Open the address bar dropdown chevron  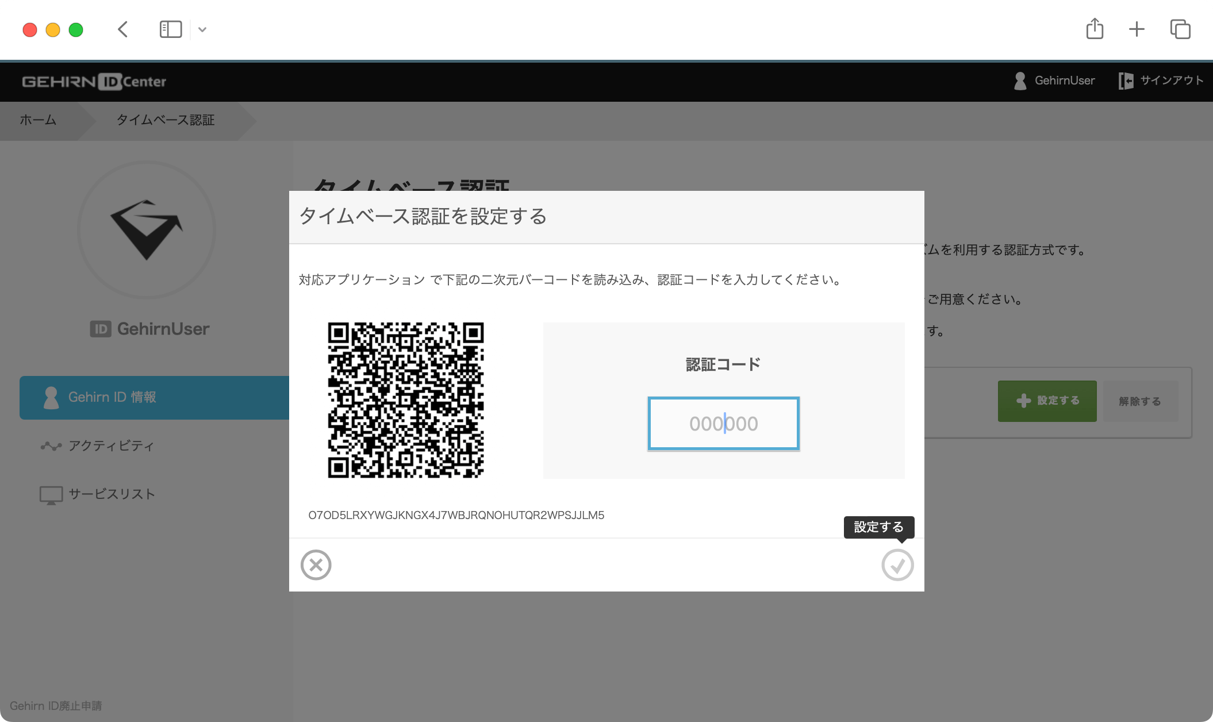[x=202, y=29]
